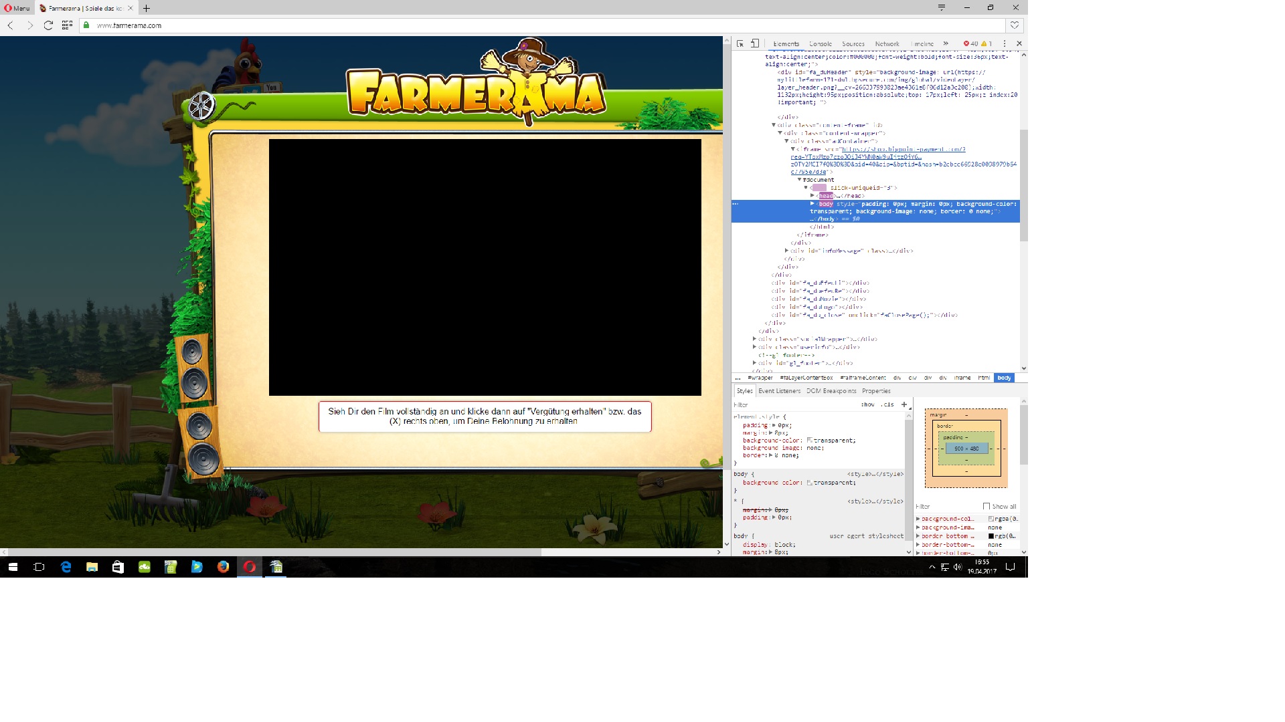Open Firefox from the taskbar
The width and height of the screenshot is (1285, 722).
coord(223,567)
